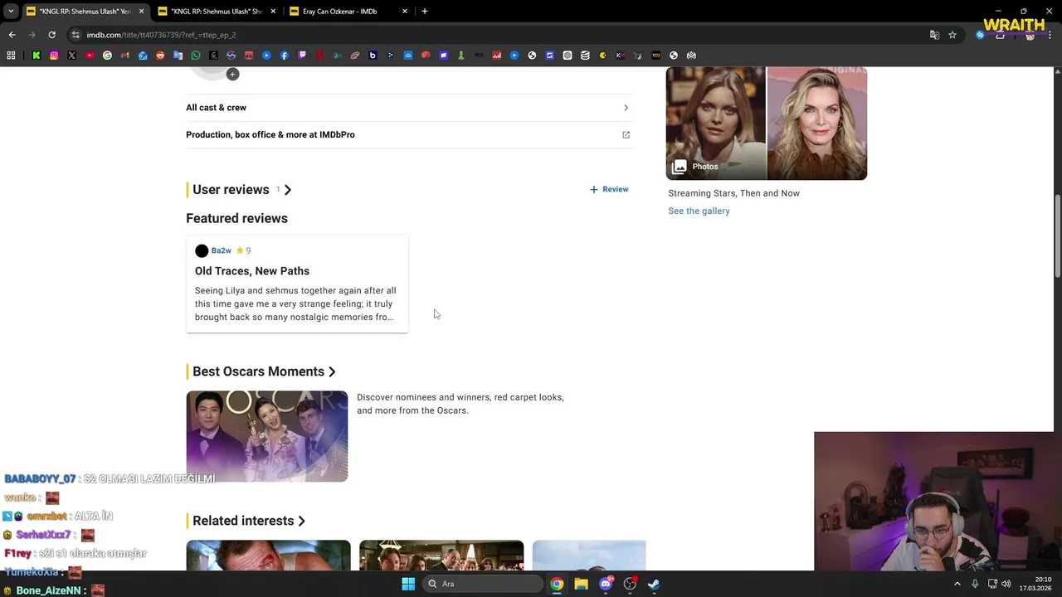Click See the gallery link
This screenshot has height=597, width=1062.
click(x=699, y=211)
